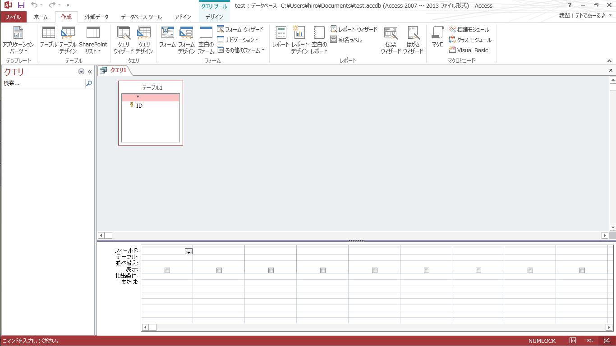Click the 宛名ラベル button

point(346,40)
